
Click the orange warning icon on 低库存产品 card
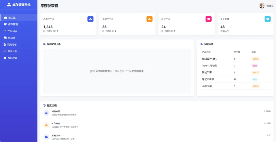point(149,19)
